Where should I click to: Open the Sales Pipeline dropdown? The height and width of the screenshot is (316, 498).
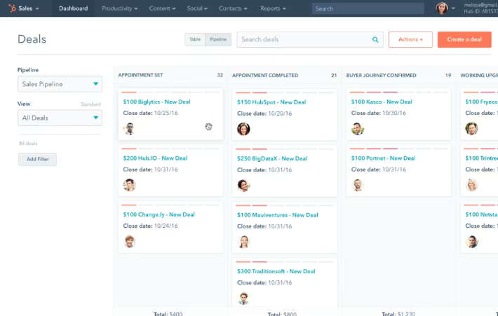(60, 84)
